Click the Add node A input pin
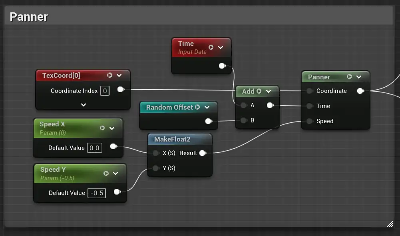 tap(244, 105)
